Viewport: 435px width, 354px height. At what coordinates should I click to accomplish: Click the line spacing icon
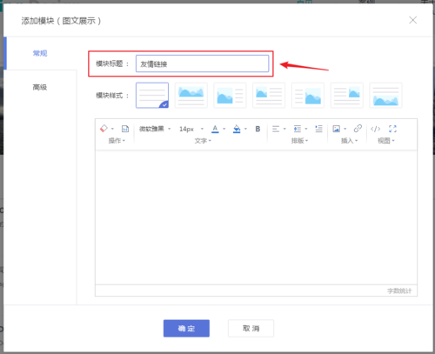pos(298,129)
